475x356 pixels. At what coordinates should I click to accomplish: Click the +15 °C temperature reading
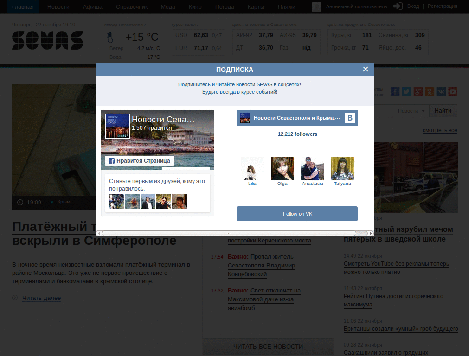[x=142, y=37]
